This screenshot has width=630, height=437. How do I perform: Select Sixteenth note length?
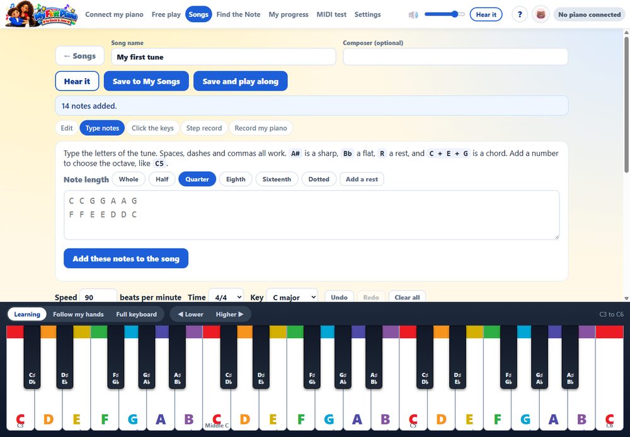pos(277,179)
